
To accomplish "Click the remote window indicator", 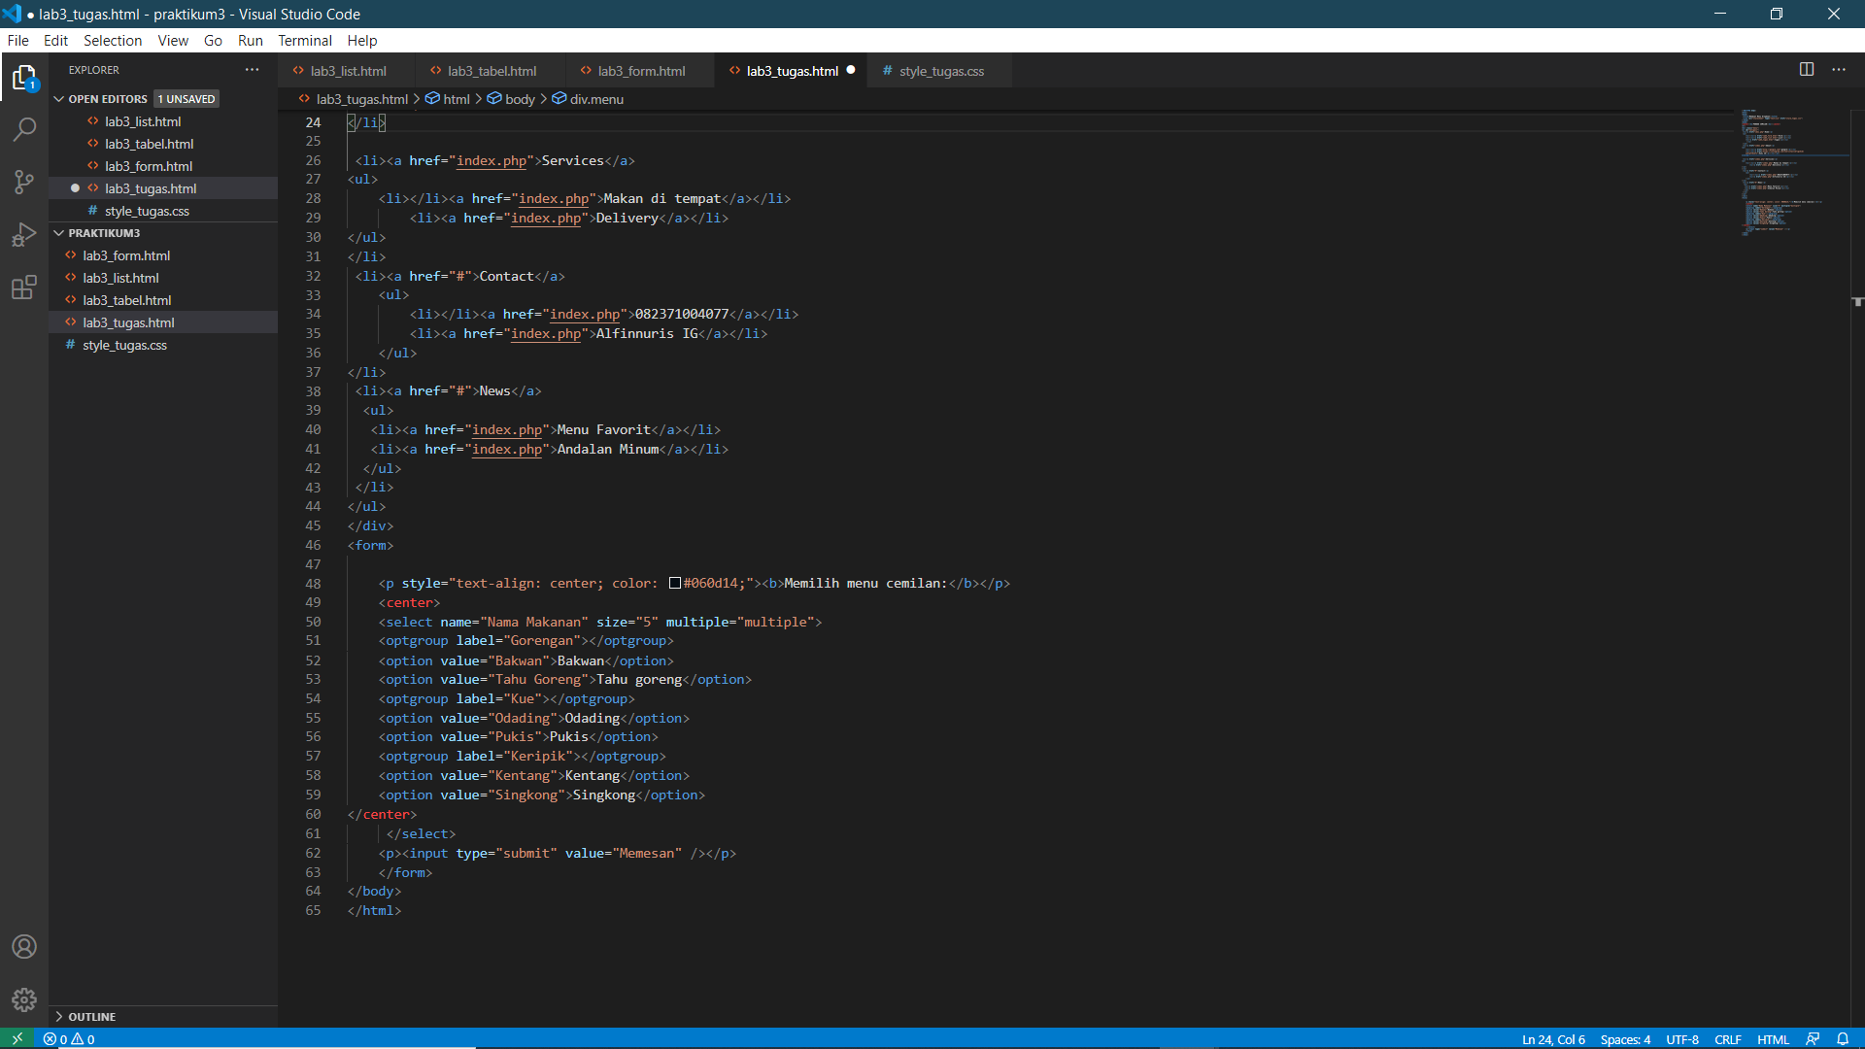I will pyautogui.click(x=17, y=1038).
